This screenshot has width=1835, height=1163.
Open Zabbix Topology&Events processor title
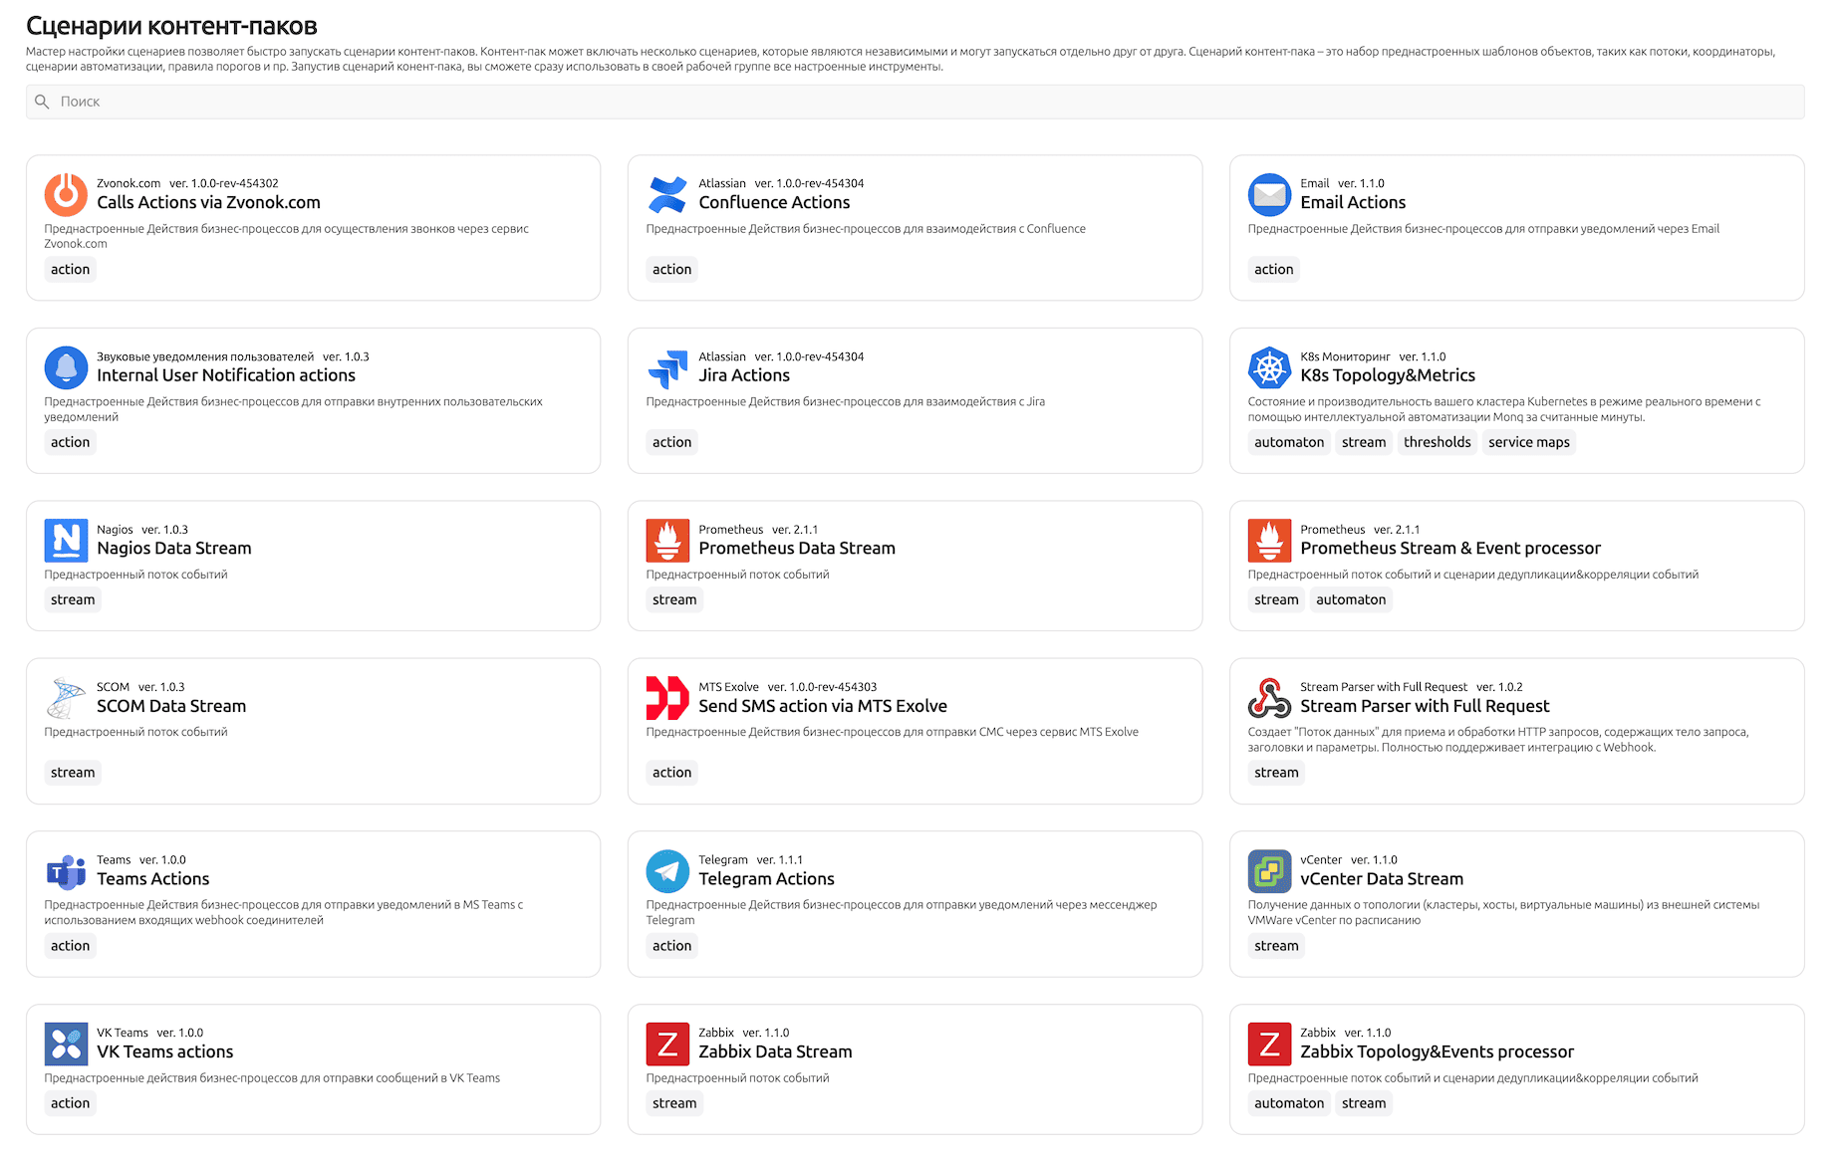click(1437, 1052)
